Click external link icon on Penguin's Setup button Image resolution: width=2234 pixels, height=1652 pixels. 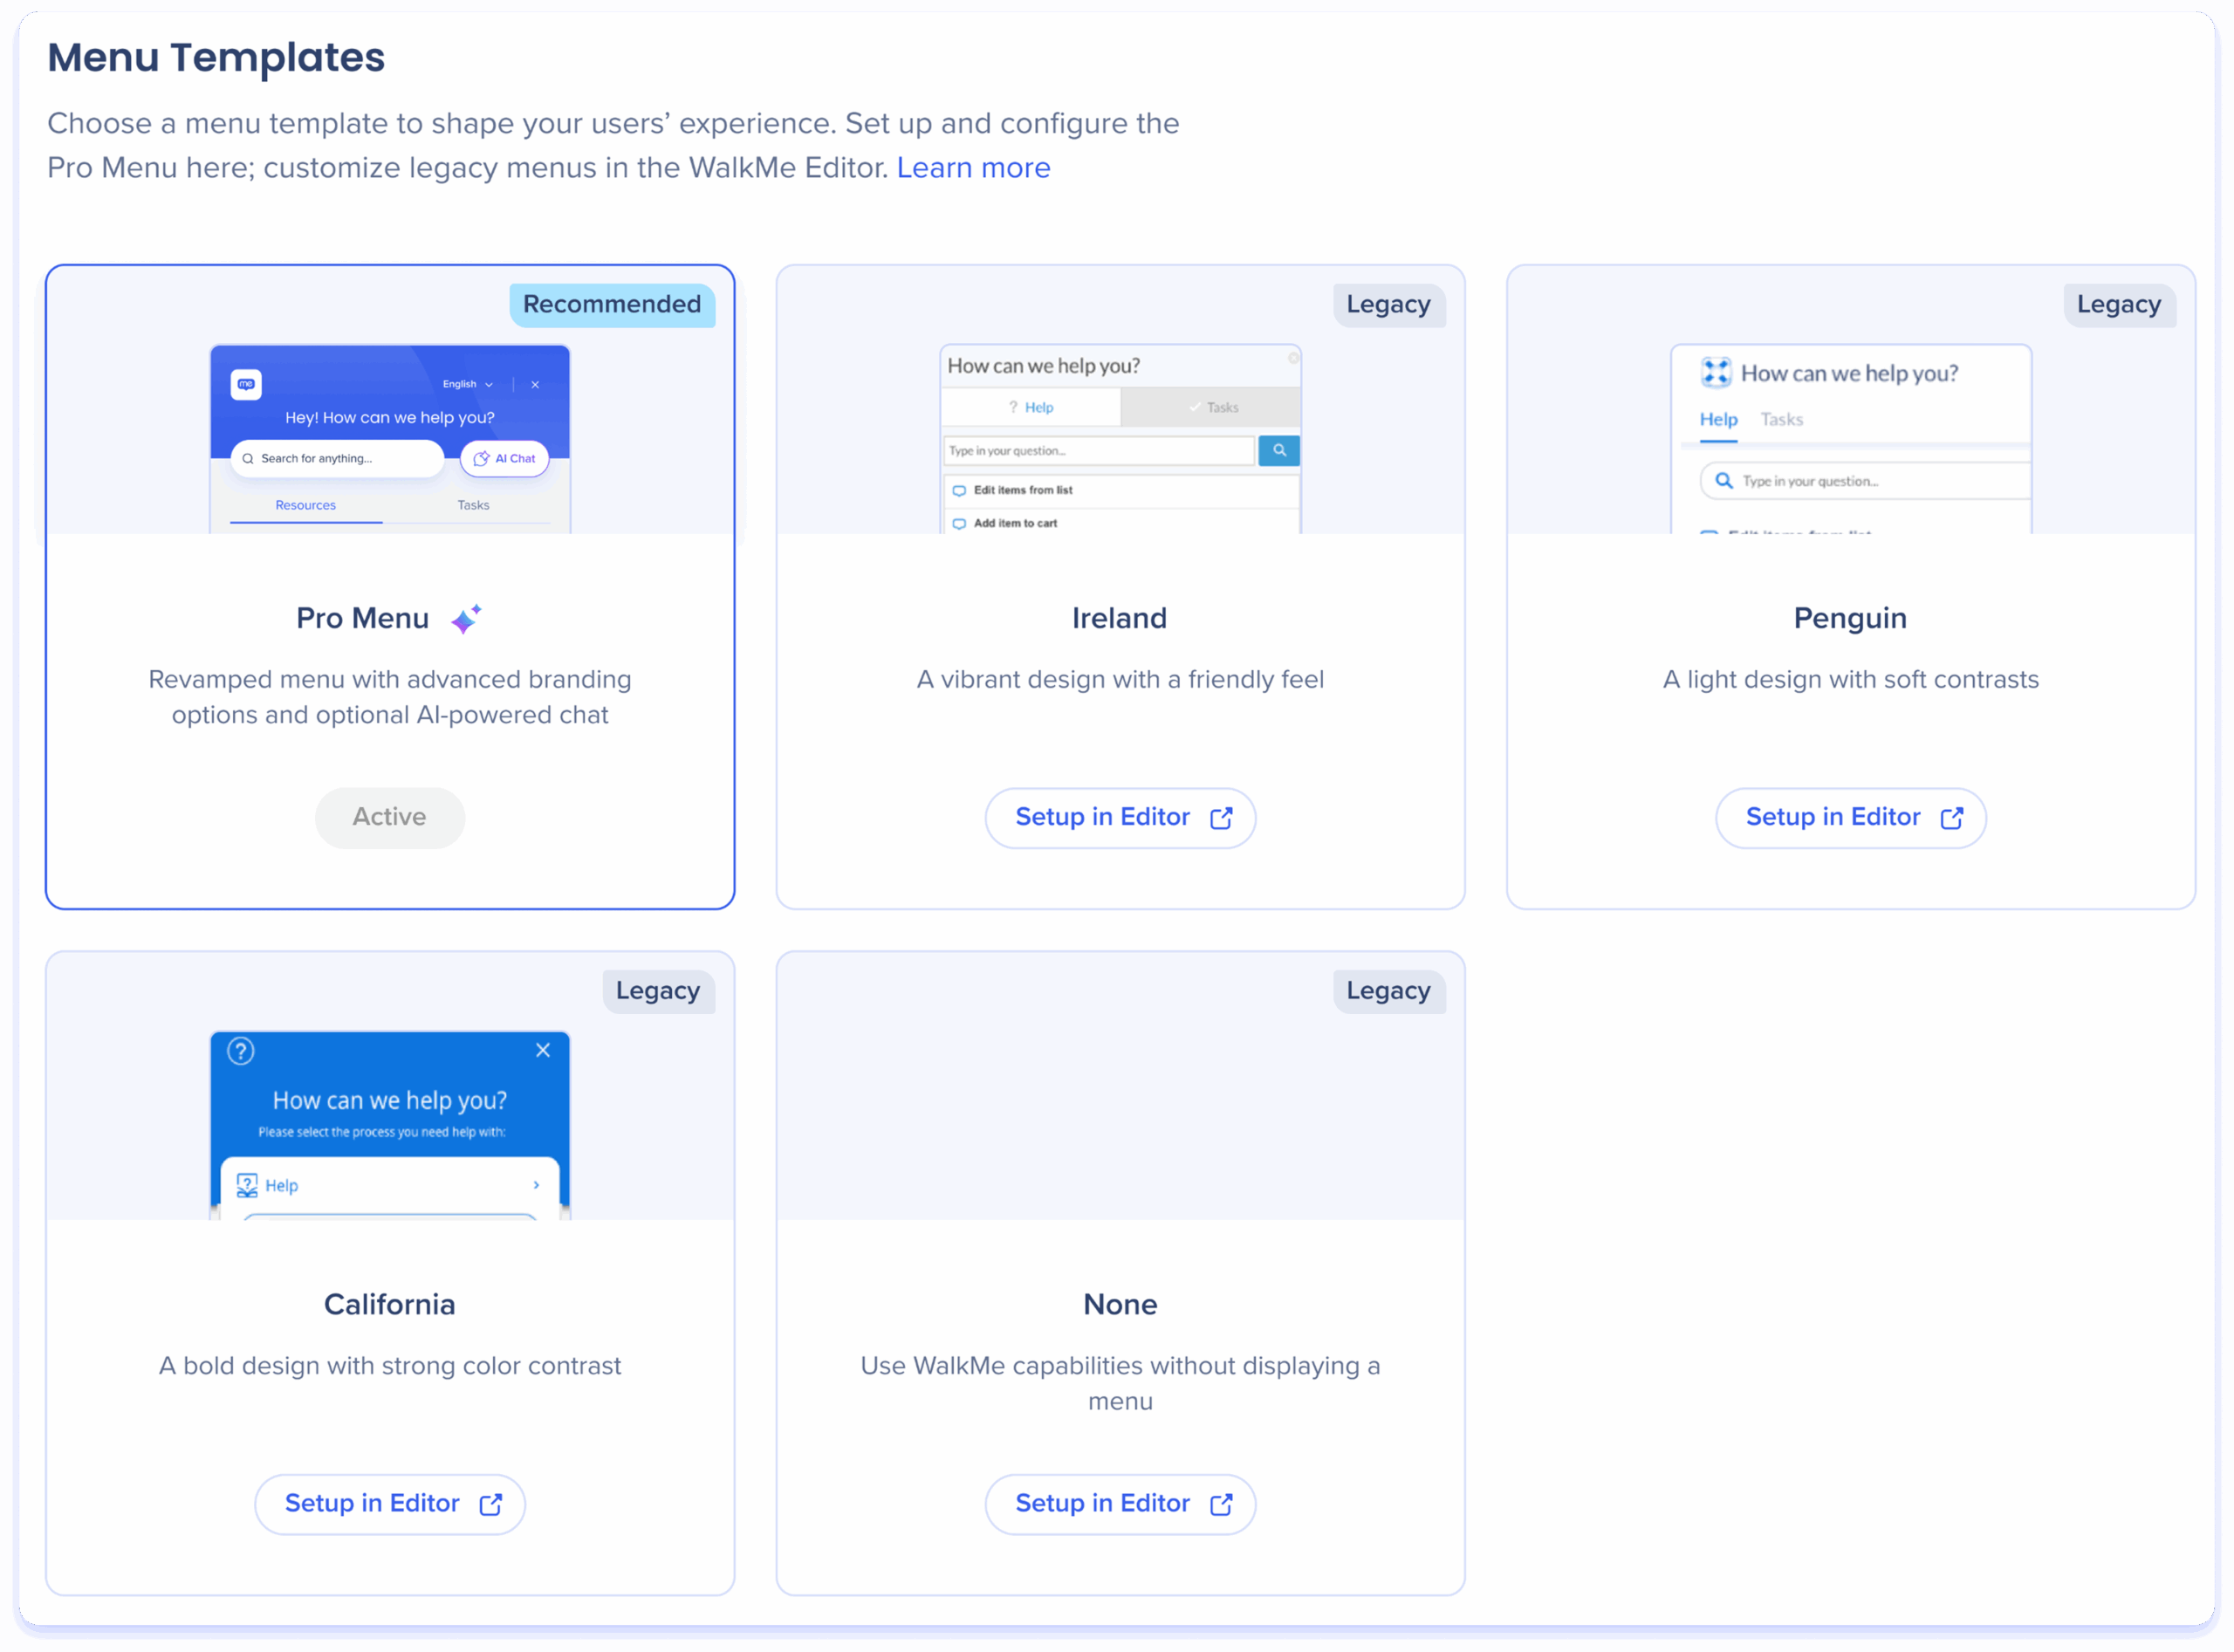pyautogui.click(x=1951, y=818)
